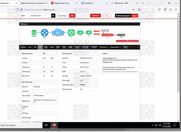The image size is (181, 132).
Task: Open Firefox hamburger application menu
Action: click(176, 9)
